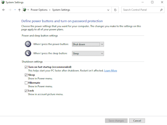Screen dimensions: 167x125
Task: Minimize the System Settings window
Action: tap(143, 2)
